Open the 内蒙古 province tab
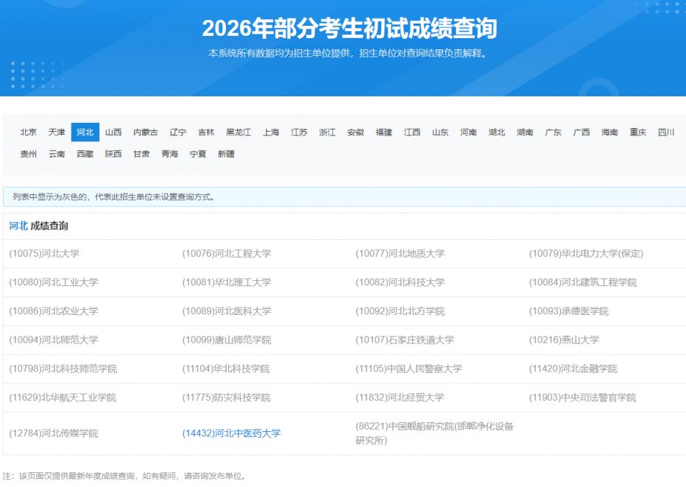 pyautogui.click(x=145, y=132)
